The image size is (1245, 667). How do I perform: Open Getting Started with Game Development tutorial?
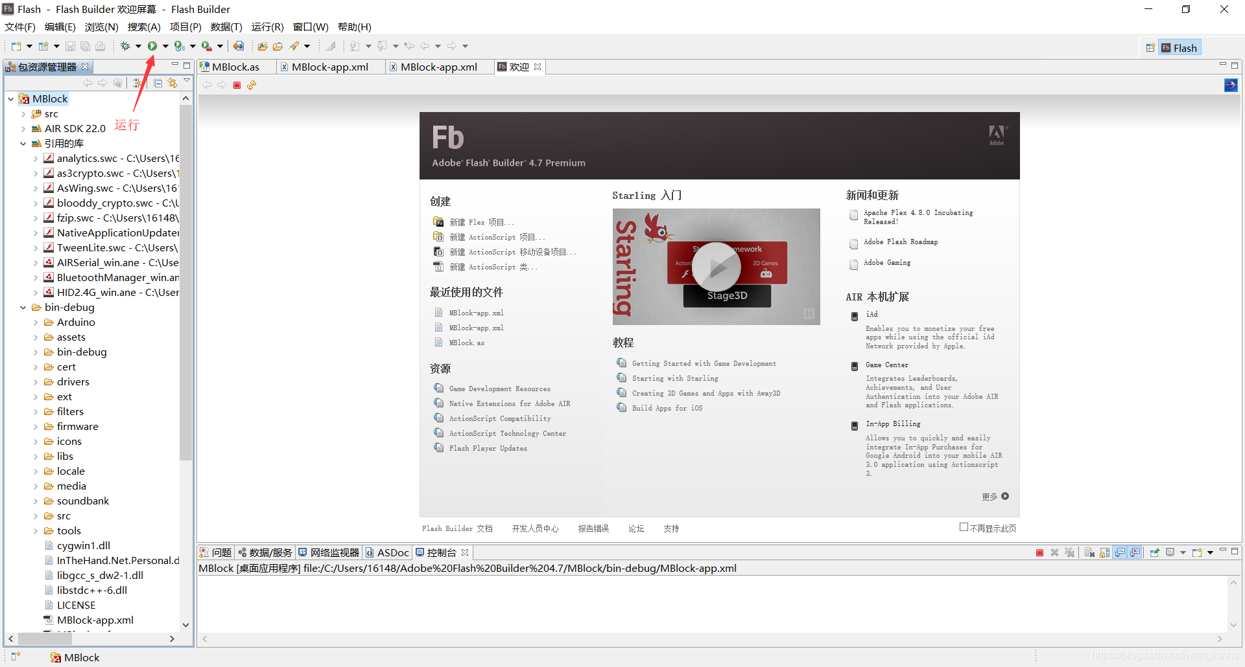click(704, 363)
